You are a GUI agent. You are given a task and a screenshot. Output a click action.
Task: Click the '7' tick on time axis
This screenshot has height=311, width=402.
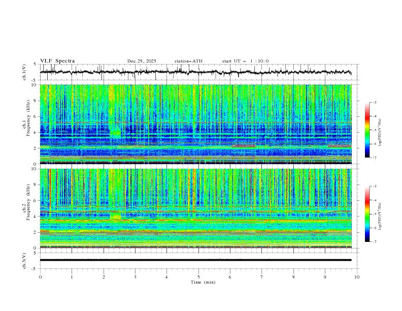[x=262, y=277]
